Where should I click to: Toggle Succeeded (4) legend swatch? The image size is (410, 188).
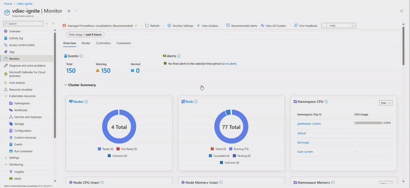[210, 156]
